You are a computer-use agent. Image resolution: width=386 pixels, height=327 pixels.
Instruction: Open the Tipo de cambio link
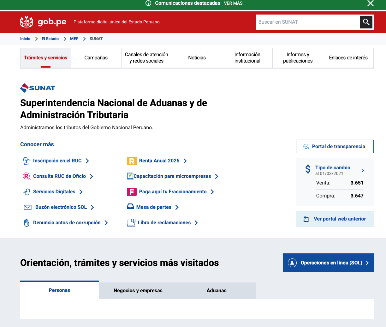(x=333, y=168)
